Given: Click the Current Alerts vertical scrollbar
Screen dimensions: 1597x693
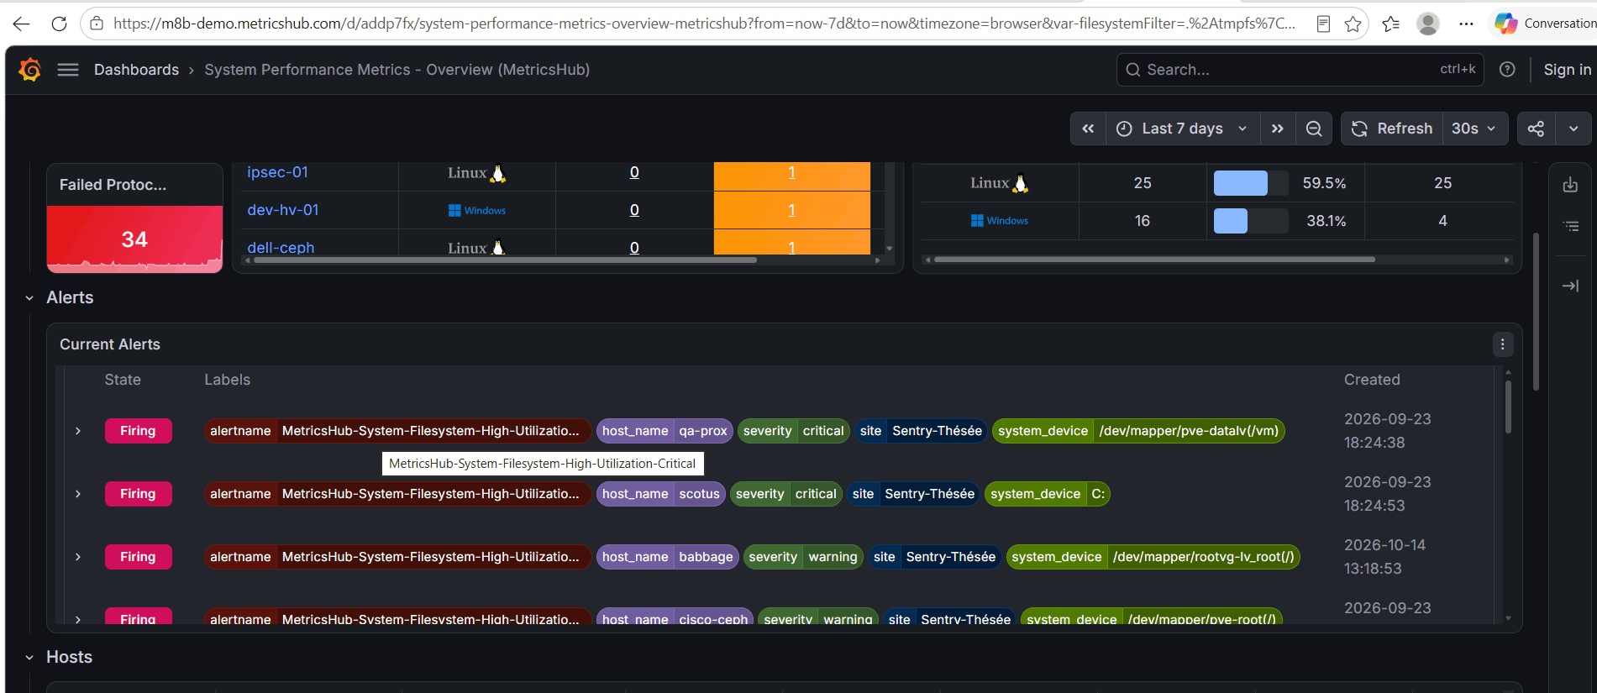Looking at the screenshot, I should coord(1508,407).
